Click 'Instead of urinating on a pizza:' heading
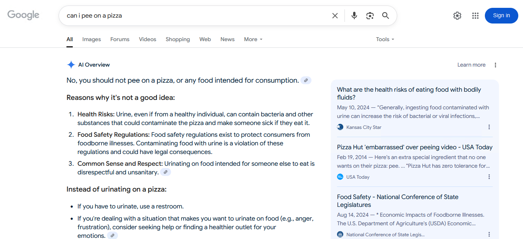Viewport: 523px width, 239px height. [x=116, y=189]
